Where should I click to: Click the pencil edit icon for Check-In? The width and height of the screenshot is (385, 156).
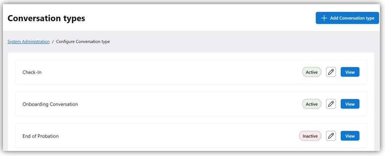point(331,72)
